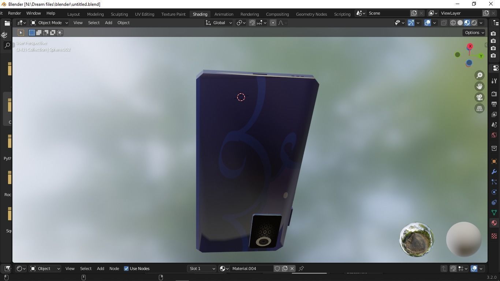Screen dimensions: 500x281
Task: Select the Tweak tool icon
Action: coord(21,33)
